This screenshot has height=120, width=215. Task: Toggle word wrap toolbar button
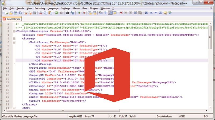pos(101,13)
